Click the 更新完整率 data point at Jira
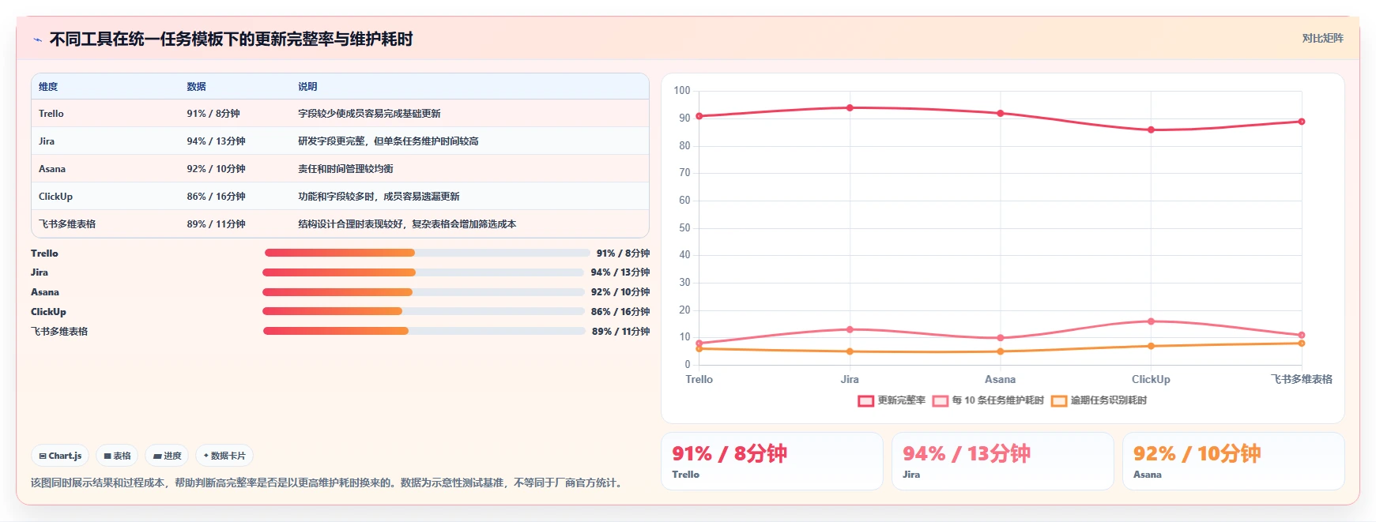Viewport: 1376px width, 522px height. [850, 108]
